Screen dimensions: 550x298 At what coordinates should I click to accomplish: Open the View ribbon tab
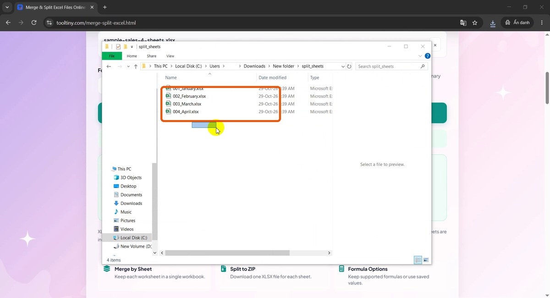click(170, 56)
